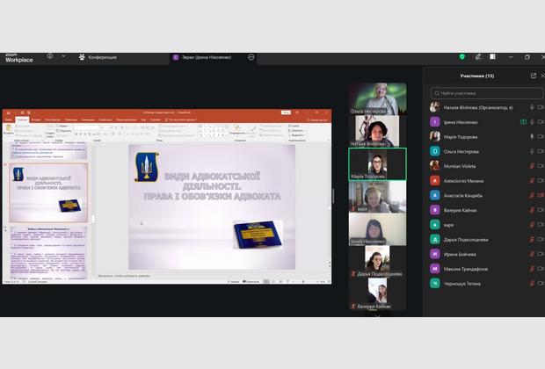Click the Zoom Workplace logo
This screenshot has height=369, width=545.
tap(18, 58)
